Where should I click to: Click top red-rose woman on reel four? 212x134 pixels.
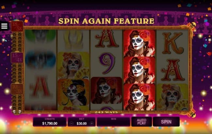pyautogui.click(x=139, y=43)
